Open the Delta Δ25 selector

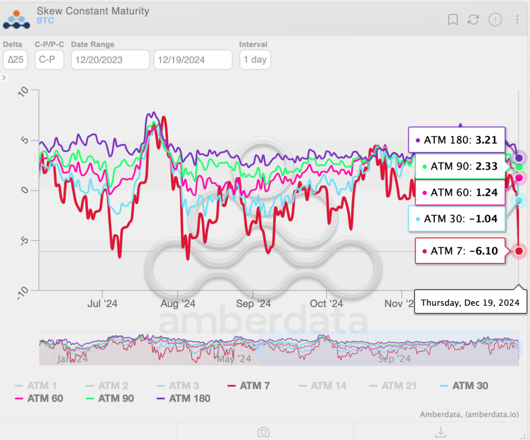(15, 60)
